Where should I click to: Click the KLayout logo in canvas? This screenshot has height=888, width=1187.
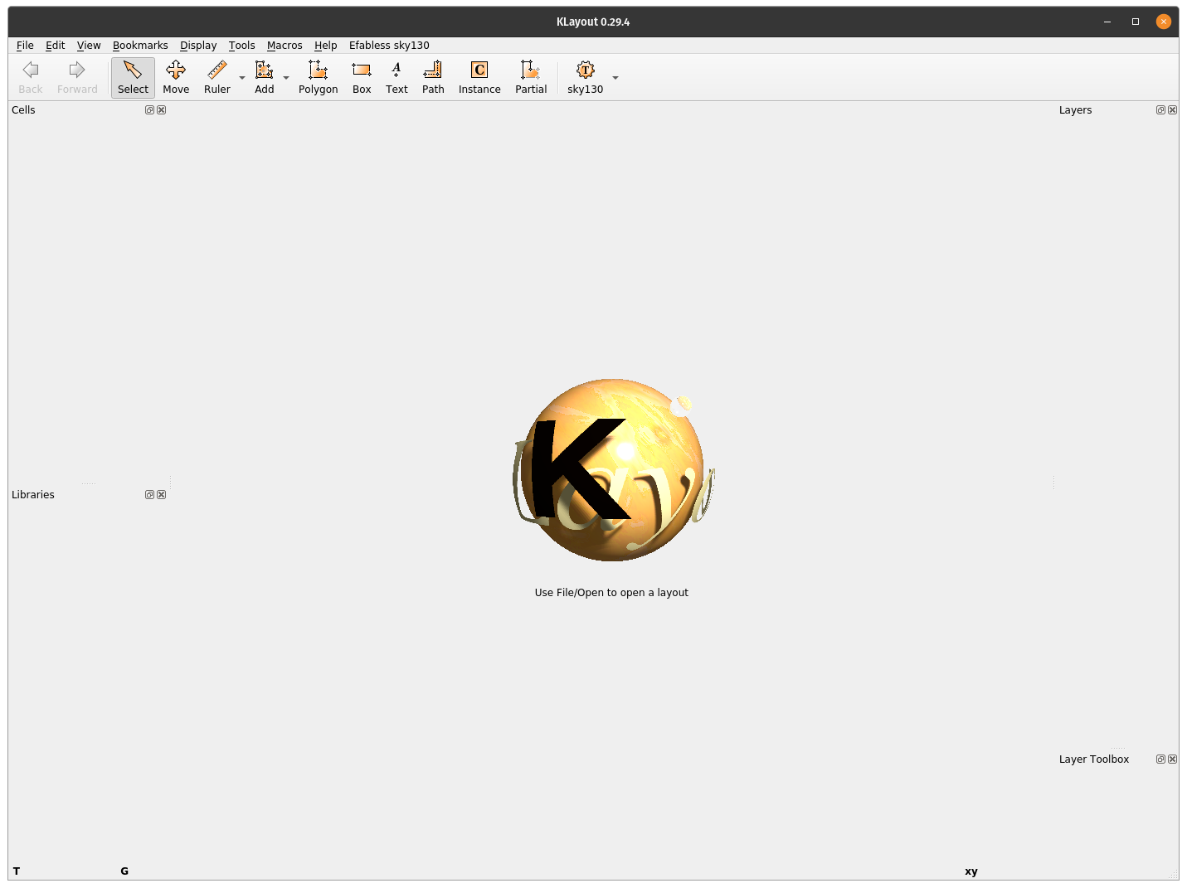click(613, 469)
